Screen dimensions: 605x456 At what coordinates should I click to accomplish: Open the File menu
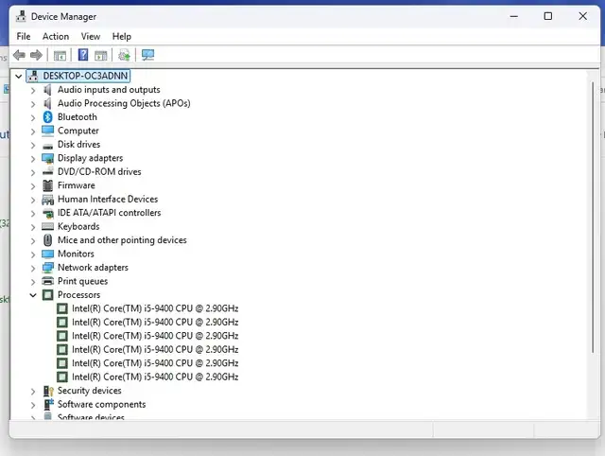click(24, 36)
